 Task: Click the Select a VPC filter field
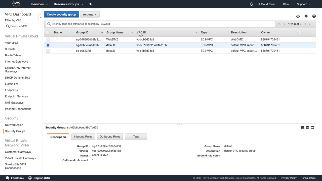click(x=22, y=26)
